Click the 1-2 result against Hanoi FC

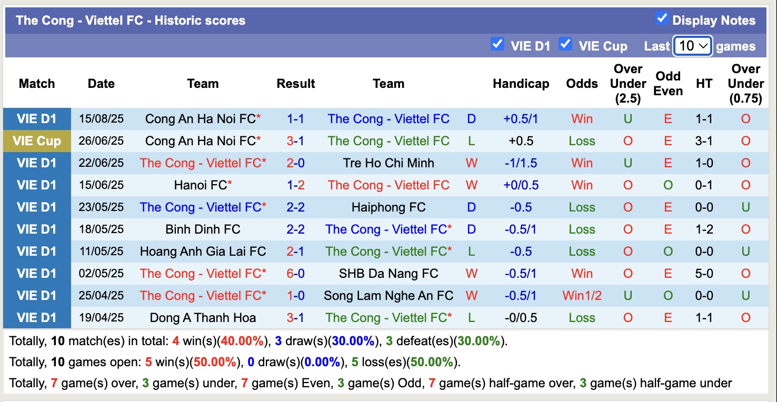(296, 185)
